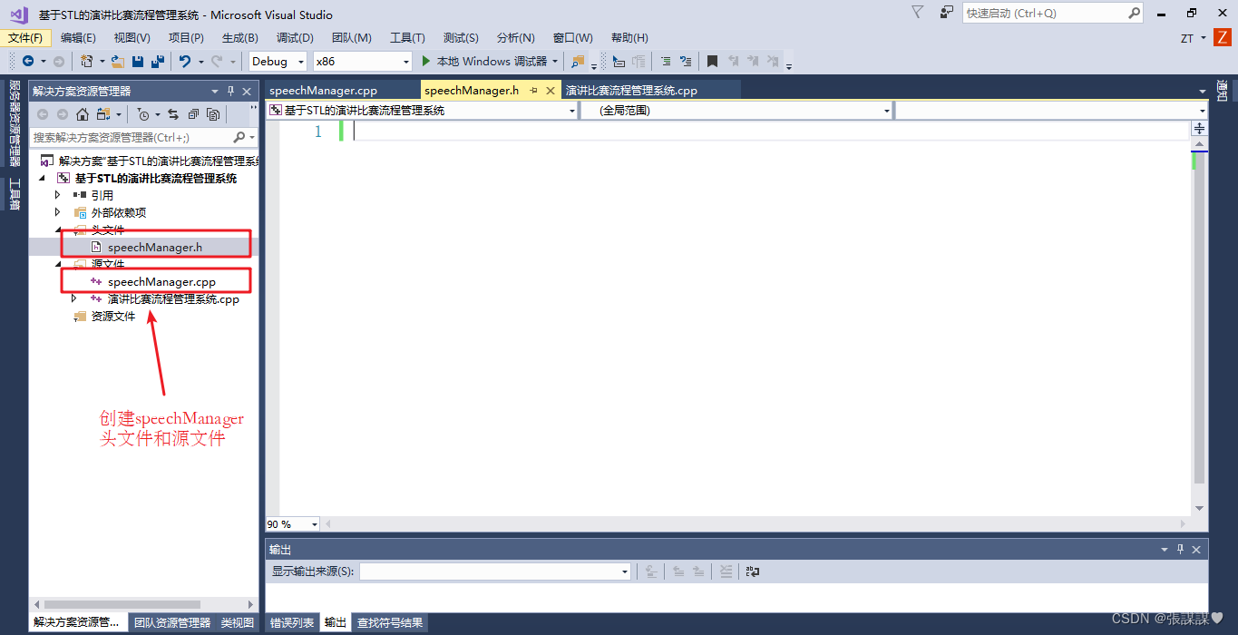Image resolution: width=1238 pixels, height=635 pixels.
Task: Click the user account Z avatar
Action: point(1222,37)
